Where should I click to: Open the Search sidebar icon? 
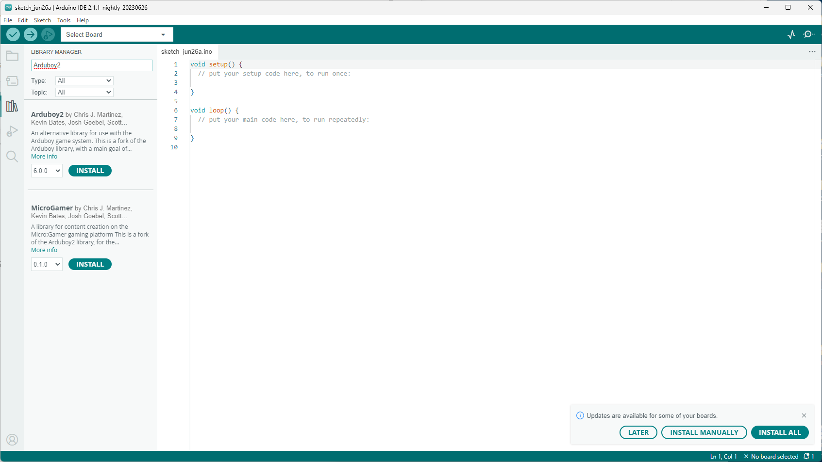12,156
